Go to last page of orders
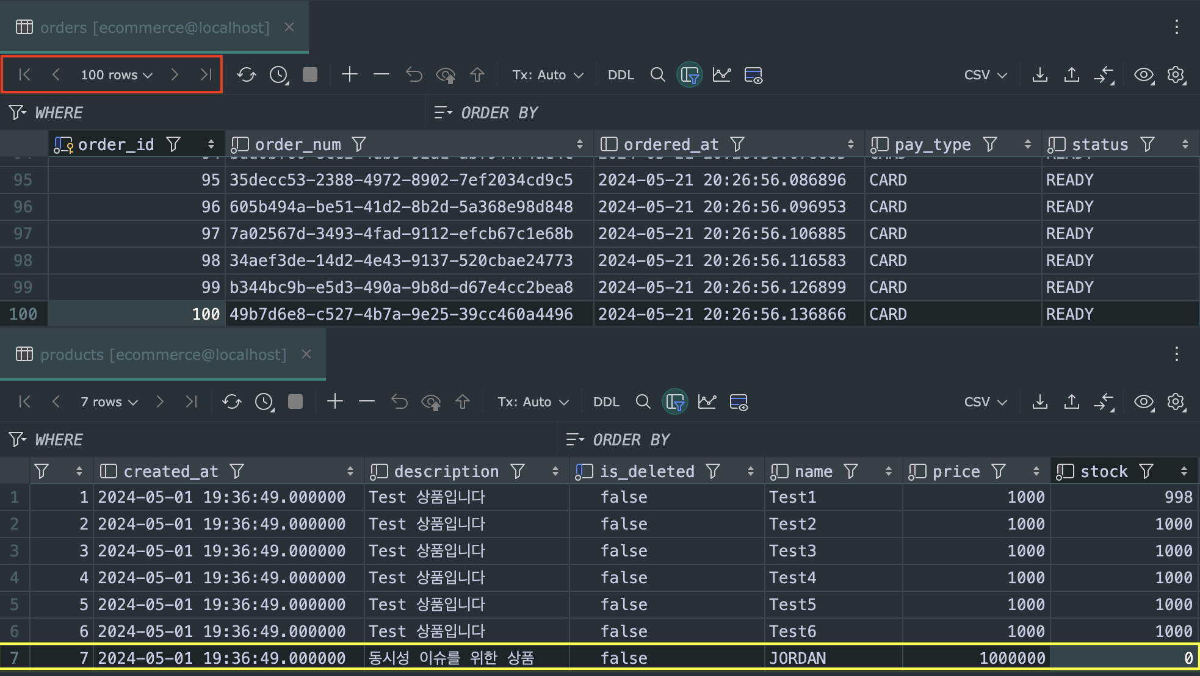The height and width of the screenshot is (676, 1200). coord(206,74)
